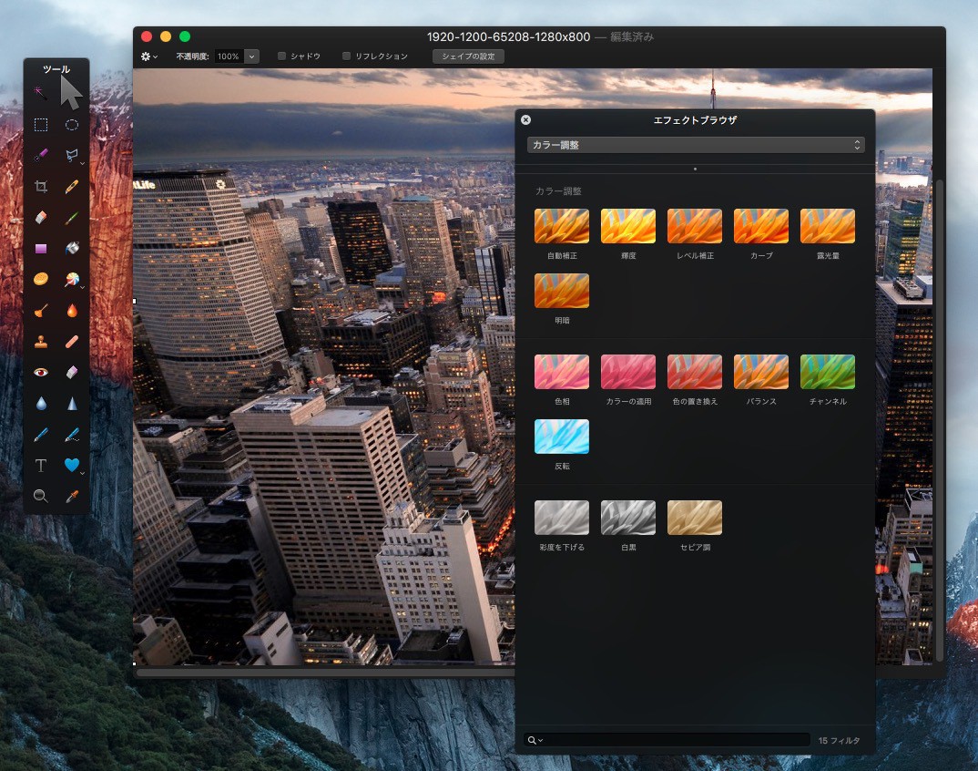Choose the Zoom magnifier tool

(x=41, y=497)
